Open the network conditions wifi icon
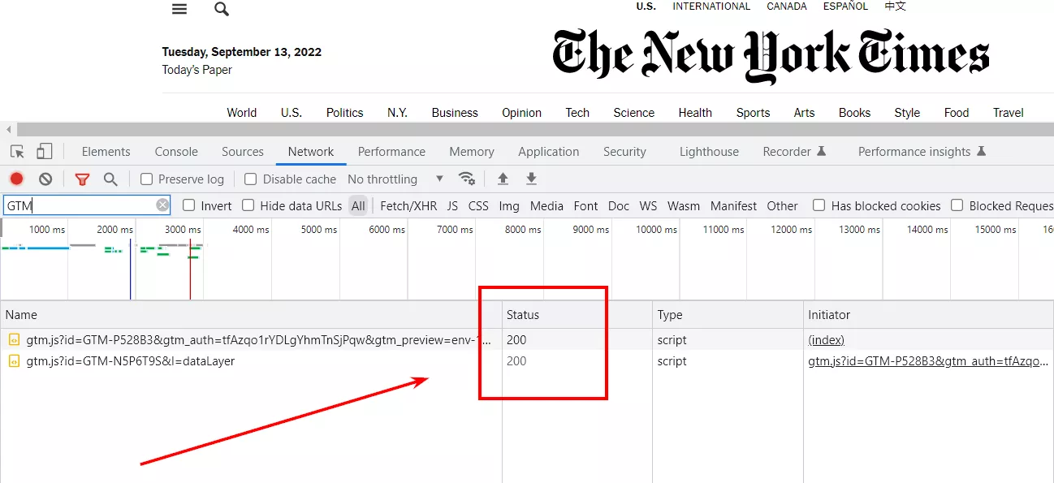This screenshot has height=483, width=1054. click(x=466, y=179)
